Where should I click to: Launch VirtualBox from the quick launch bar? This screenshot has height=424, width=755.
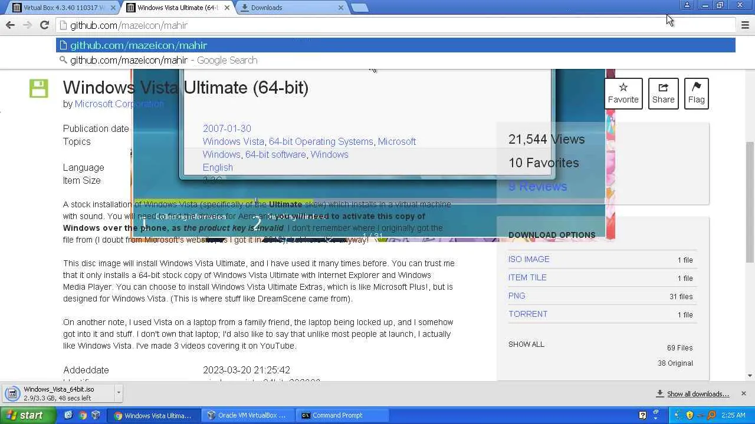[x=96, y=415]
